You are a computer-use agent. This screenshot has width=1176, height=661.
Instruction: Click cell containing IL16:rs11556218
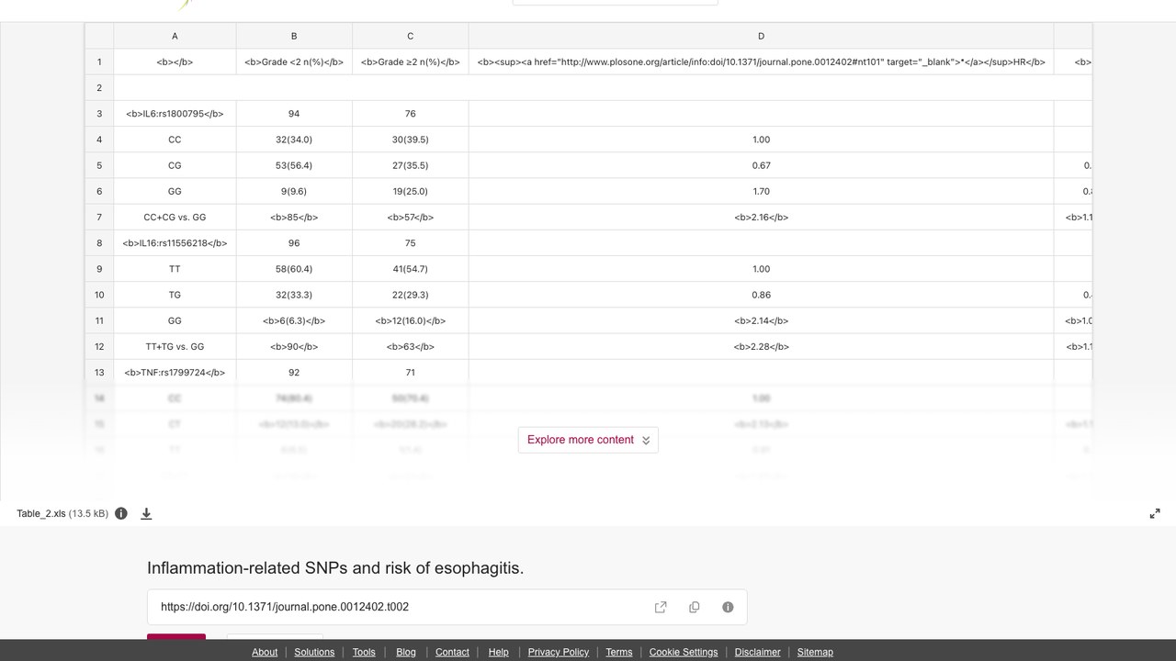pyautogui.click(x=175, y=243)
